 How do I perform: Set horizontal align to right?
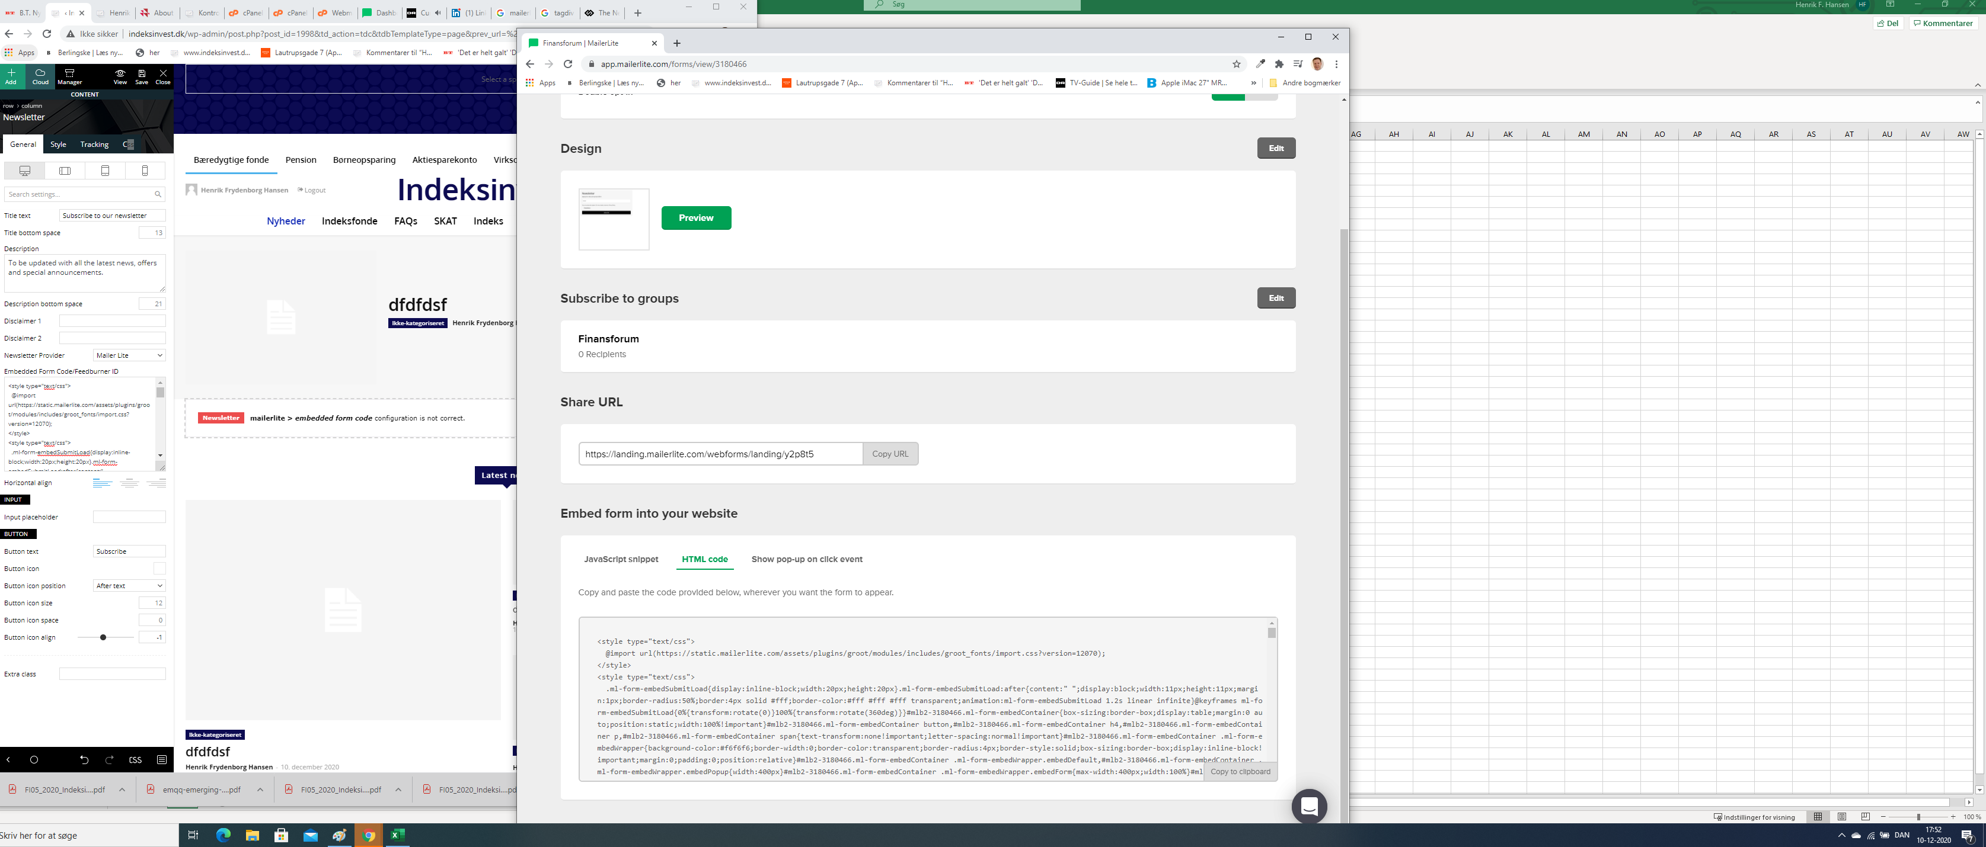[157, 483]
